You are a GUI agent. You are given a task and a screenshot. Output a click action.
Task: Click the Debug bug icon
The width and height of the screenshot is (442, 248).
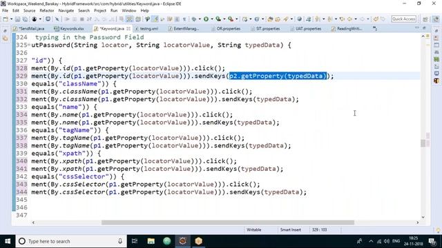point(193,19)
